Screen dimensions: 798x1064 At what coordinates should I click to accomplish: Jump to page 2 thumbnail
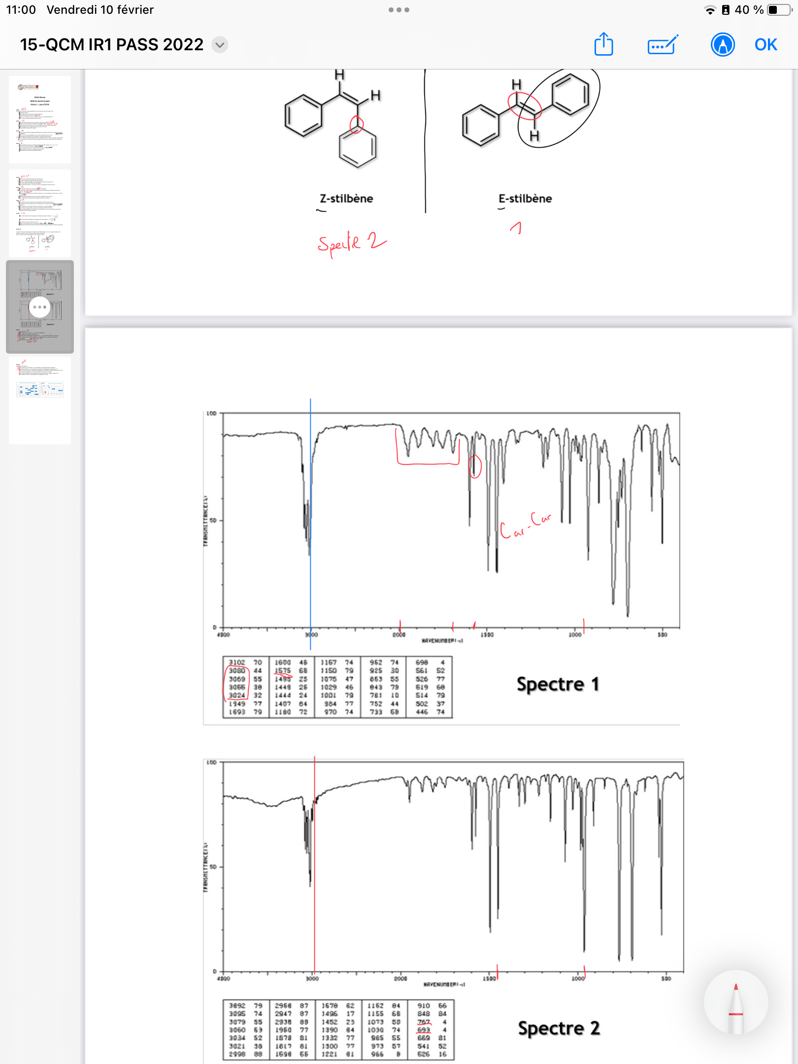40,213
